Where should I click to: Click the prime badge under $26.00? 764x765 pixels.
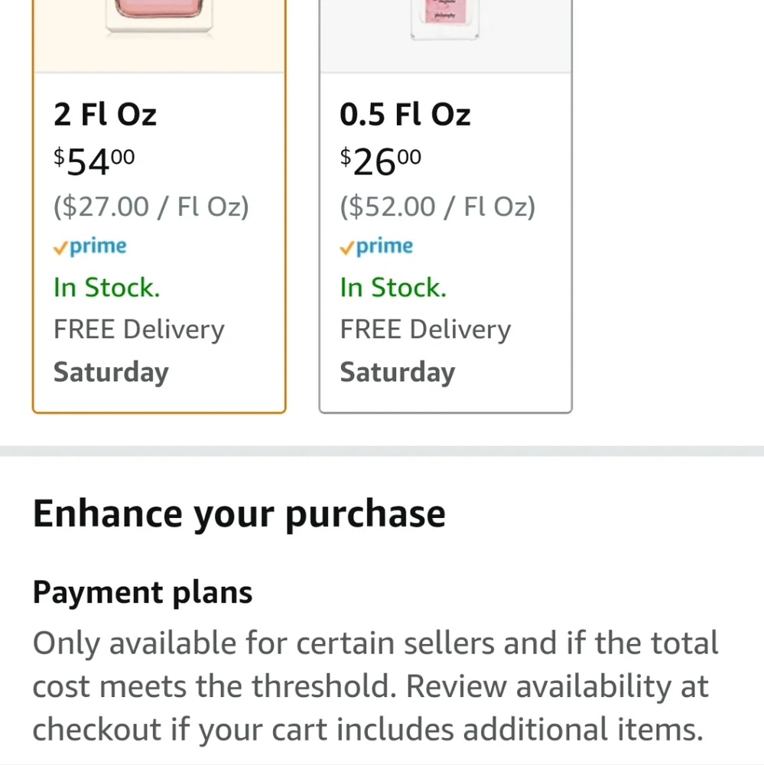[376, 247]
